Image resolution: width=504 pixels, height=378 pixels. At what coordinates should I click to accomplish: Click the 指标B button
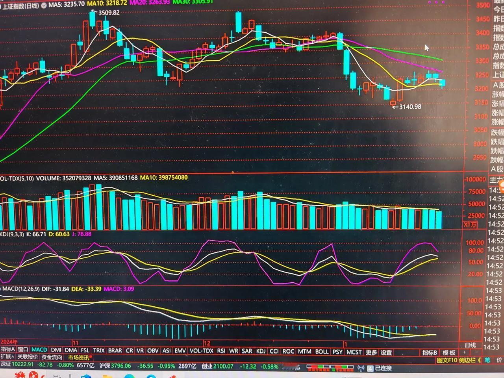[430, 352]
